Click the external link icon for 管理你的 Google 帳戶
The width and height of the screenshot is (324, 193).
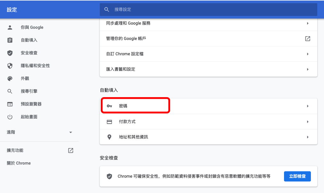pos(308,39)
